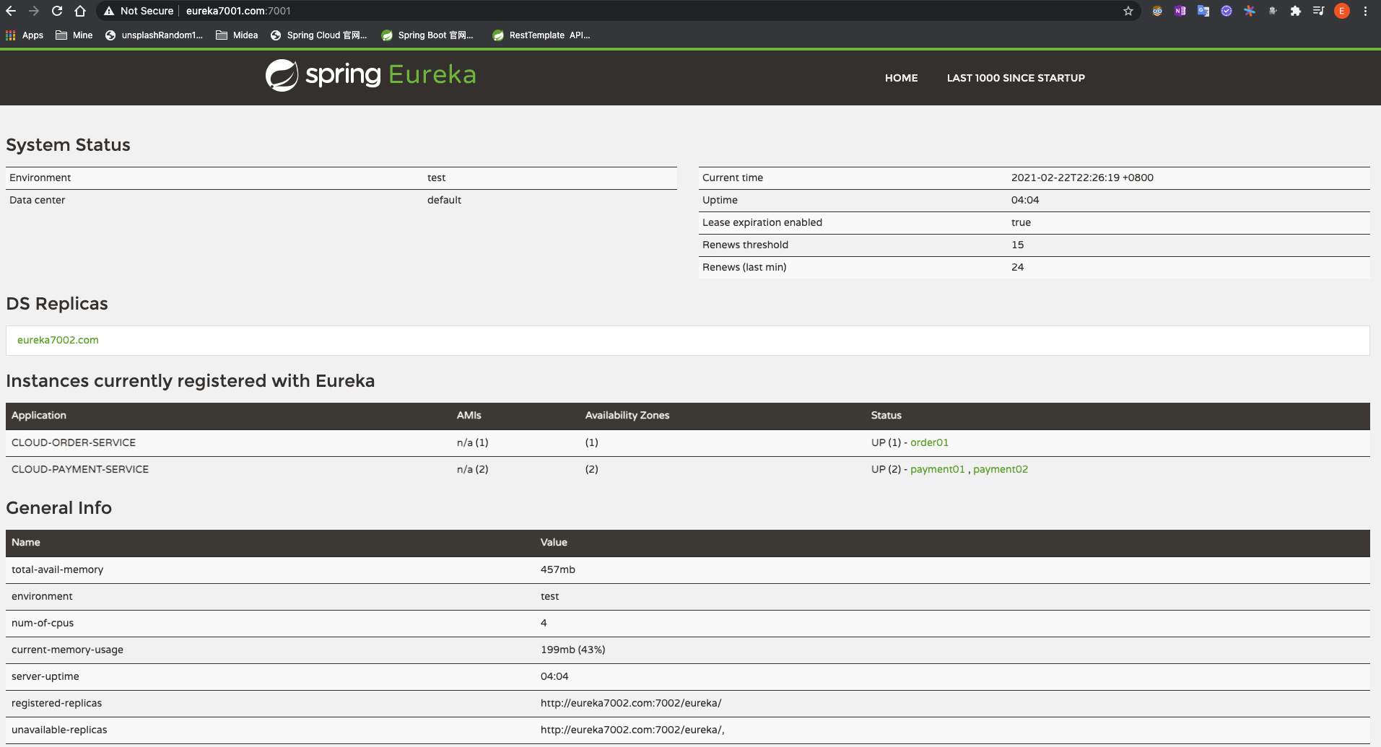Open the eureka7002.com replica link
The width and height of the screenshot is (1381, 747).
pyautogui.click(x=58, y=340)
